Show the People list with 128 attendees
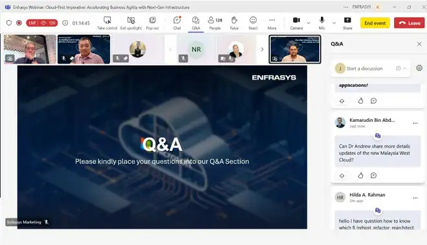This screenshot has width=427, height=245. click(215, 23)
